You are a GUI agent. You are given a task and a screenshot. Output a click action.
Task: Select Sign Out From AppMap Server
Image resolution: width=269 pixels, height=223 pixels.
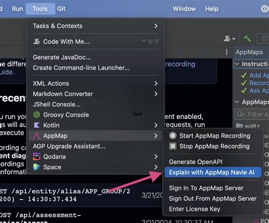(213, 199)
